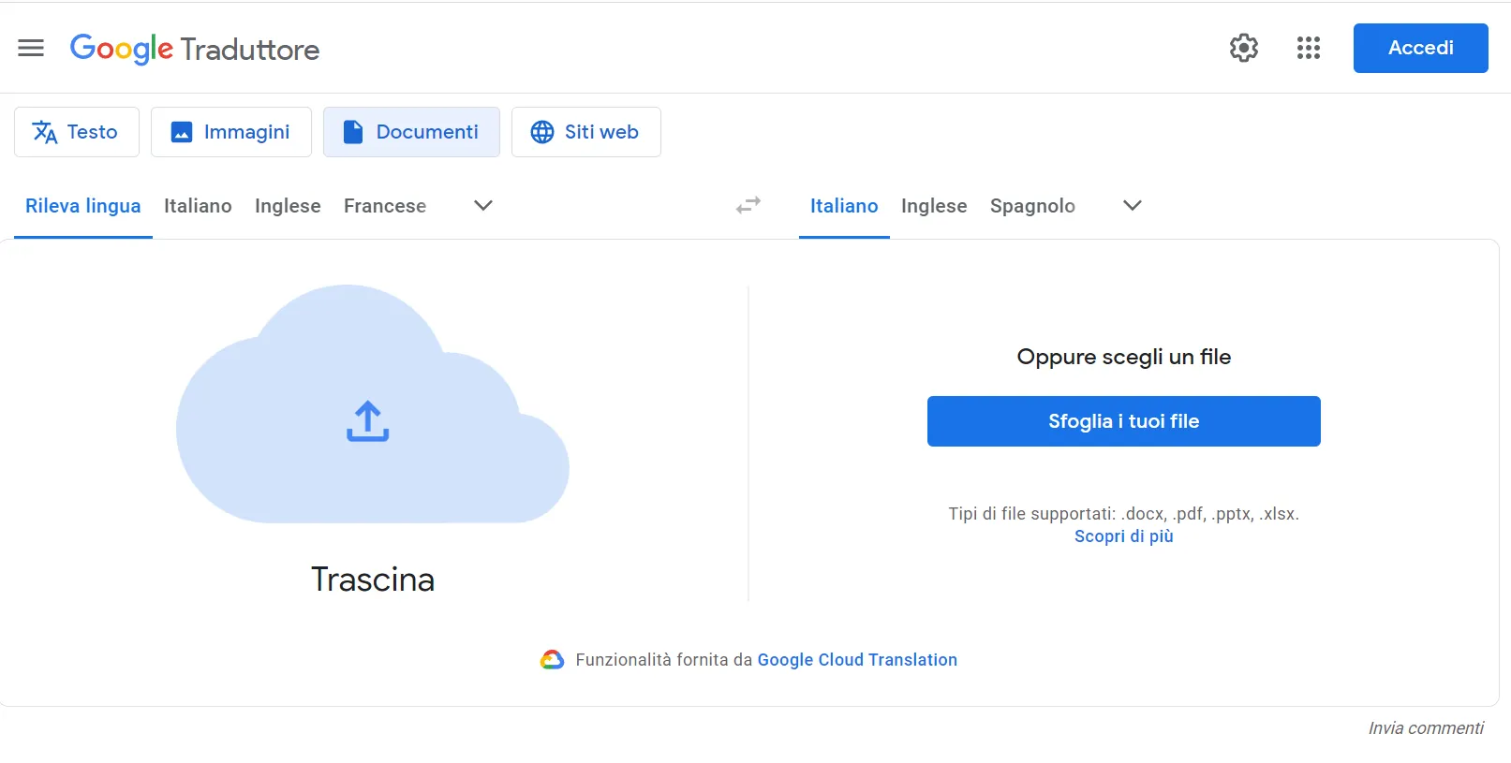This screenshot has height=763, width=1511.
Task: Expand the target language list chevron
Action: [x=1133, y=205]
